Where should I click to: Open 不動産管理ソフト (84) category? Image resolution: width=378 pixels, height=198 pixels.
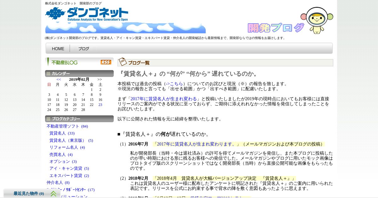(x=67, y=126)
